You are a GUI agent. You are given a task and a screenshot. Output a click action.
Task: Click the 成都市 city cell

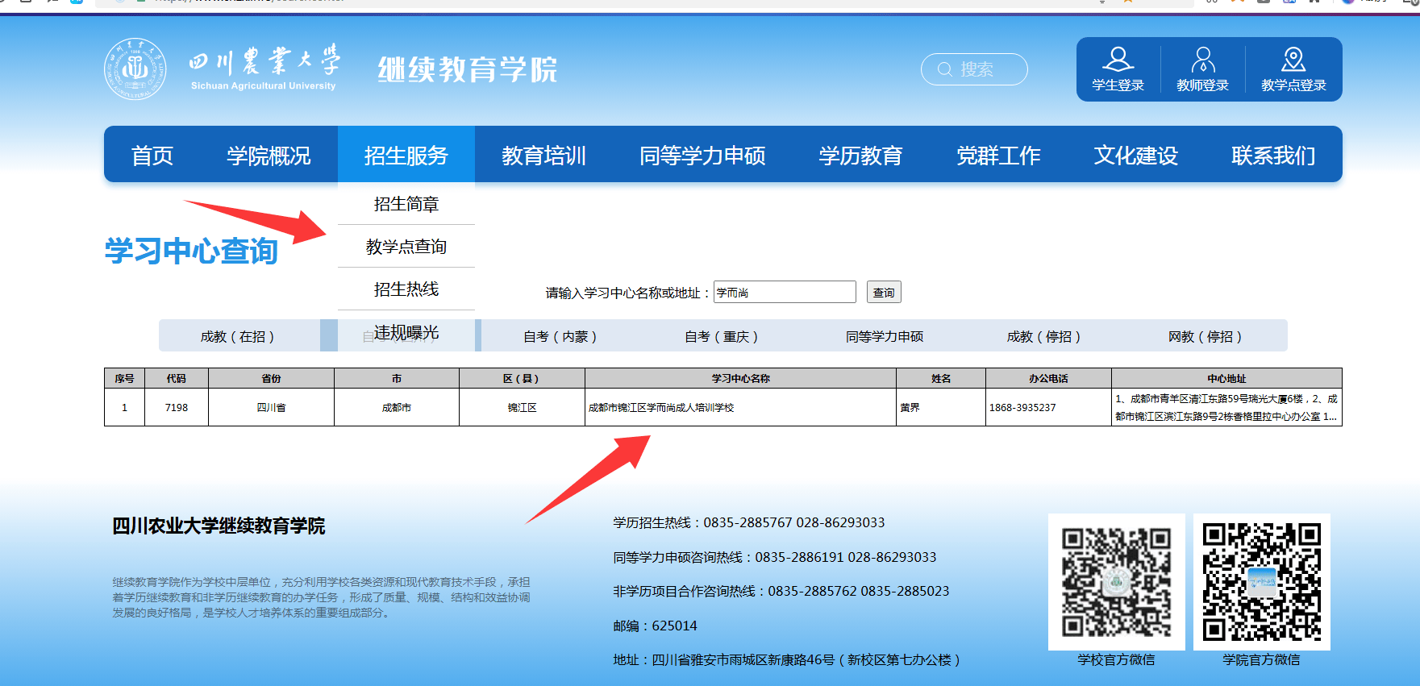(397, 407)
